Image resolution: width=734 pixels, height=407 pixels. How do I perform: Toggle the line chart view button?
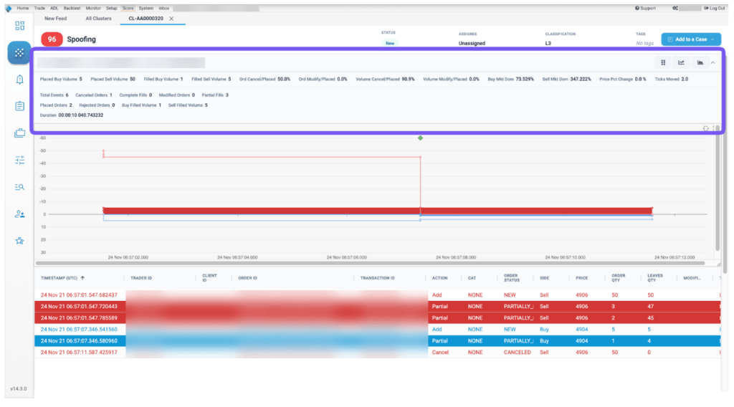[682, 62]
